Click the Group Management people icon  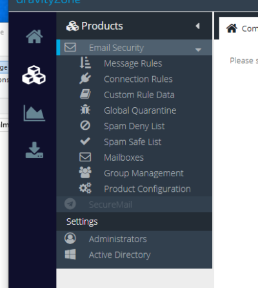(85, 172)
